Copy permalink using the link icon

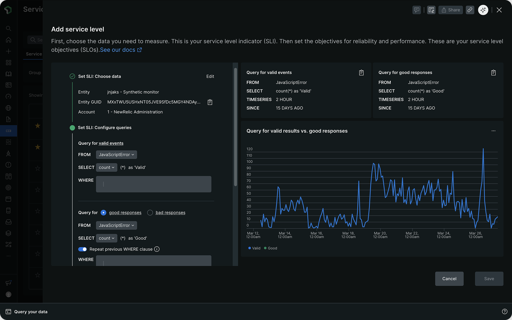coord(470,10)
